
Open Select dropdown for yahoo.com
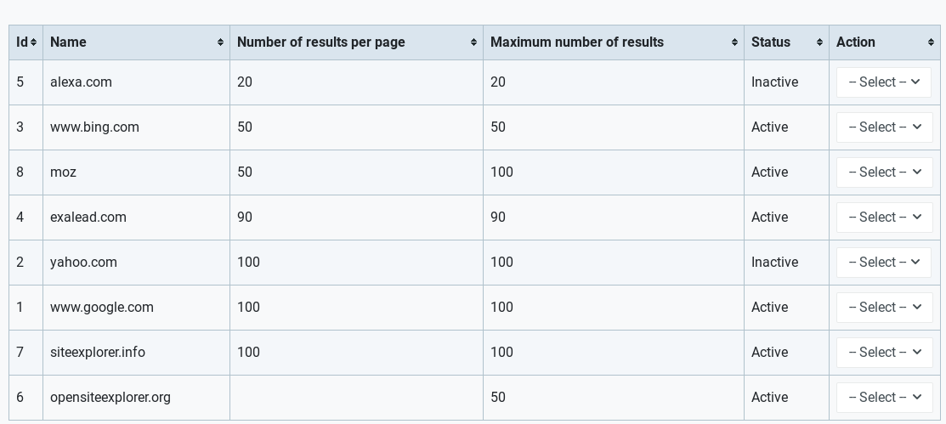tap(884, 263)
